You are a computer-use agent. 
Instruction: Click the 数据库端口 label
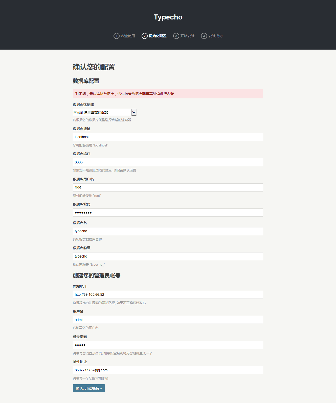(x=81, y=154)
